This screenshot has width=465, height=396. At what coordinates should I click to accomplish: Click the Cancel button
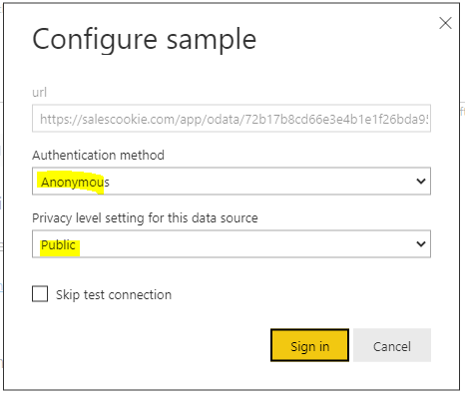[392, 345]
